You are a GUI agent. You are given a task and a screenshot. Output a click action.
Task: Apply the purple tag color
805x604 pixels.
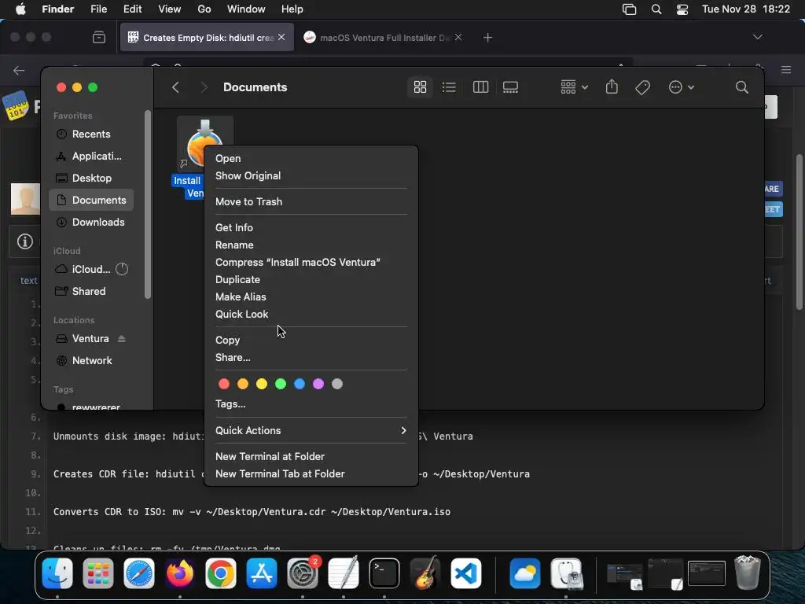(318, 384)
